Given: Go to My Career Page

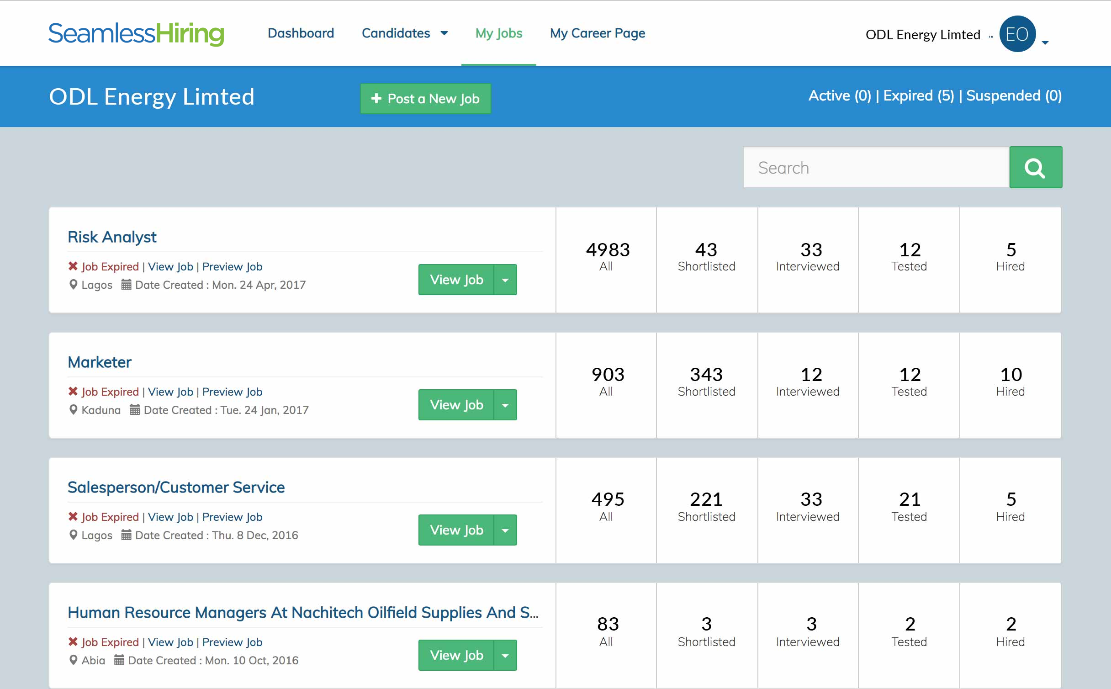Looking at the screenshot, I should tap(598, 33).
